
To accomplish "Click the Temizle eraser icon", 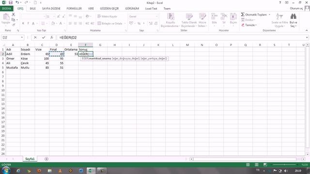I will pyautogui.click(x=243, y=25).
